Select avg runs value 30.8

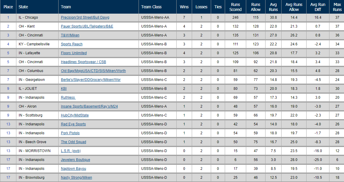click(273, 17)
